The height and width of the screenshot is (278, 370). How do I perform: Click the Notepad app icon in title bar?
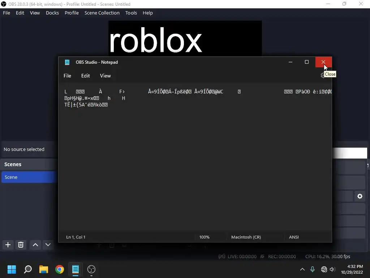(x=67, y=62)
